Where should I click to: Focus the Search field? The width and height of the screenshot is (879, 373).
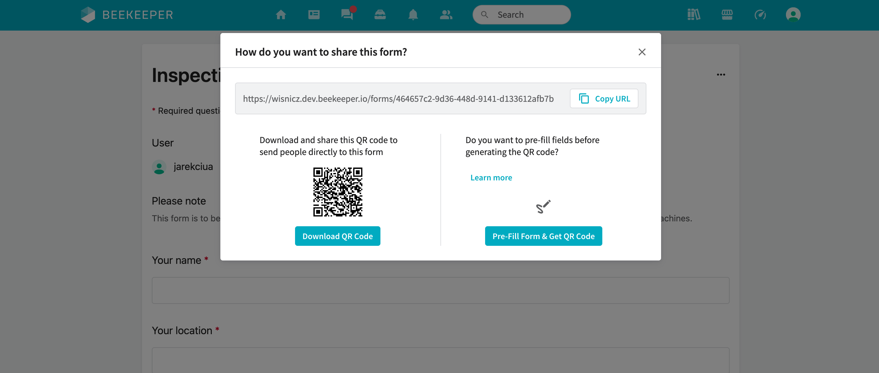[522, 15]
